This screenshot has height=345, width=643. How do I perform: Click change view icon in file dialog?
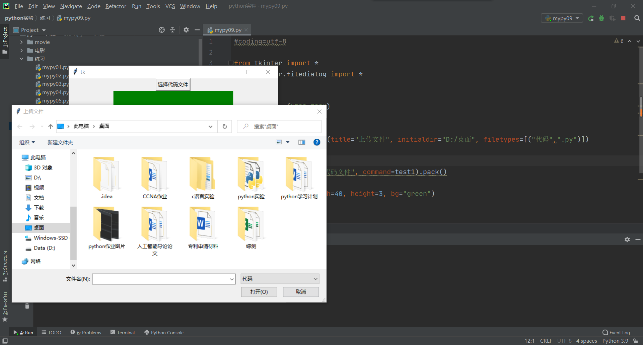[279, 142]
